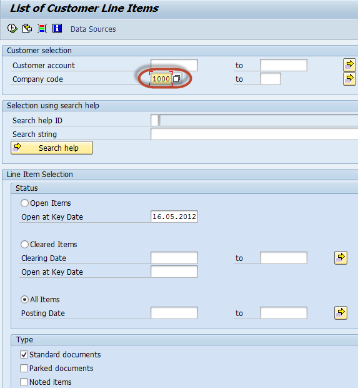The image size is (358, 388).
Task: Click the Customer account from field
Action: (174, 65)
